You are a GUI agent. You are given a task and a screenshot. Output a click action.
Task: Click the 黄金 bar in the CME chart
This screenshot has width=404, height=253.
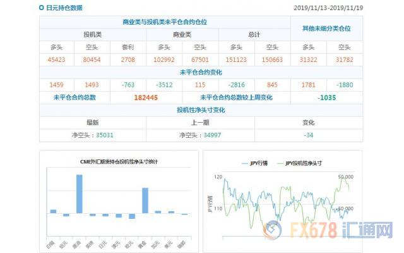point(145,201)
